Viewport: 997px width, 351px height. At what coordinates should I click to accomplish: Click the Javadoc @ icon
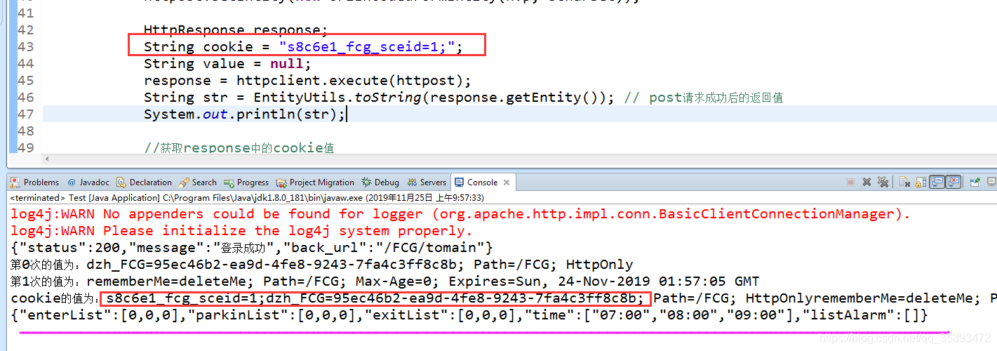coord(72,183)
